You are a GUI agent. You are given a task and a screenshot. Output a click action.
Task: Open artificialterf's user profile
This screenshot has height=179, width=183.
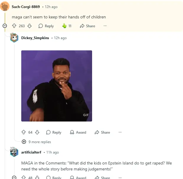[31, 152]
